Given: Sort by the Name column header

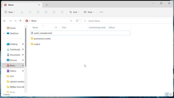Looking at the screenshot, I should coord(35,27).
